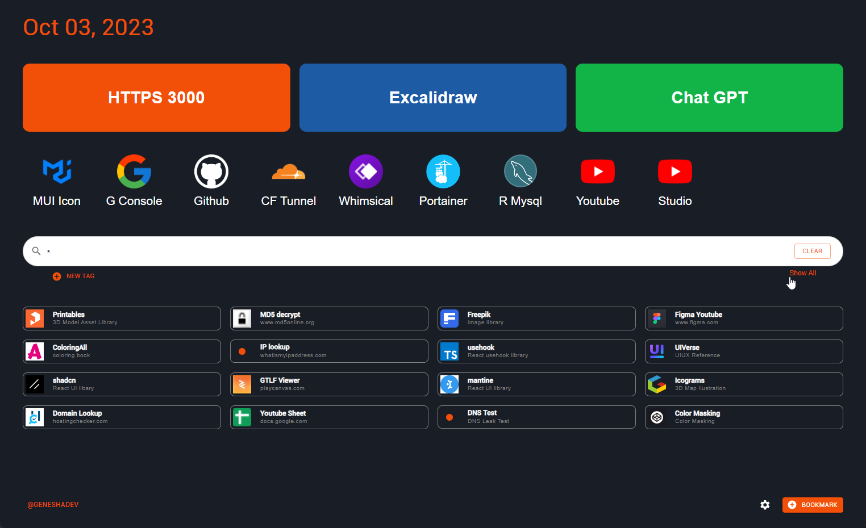Click the usehook TS icon
The height and width of the screenshot is (528, 866).
tap(449, 351)
